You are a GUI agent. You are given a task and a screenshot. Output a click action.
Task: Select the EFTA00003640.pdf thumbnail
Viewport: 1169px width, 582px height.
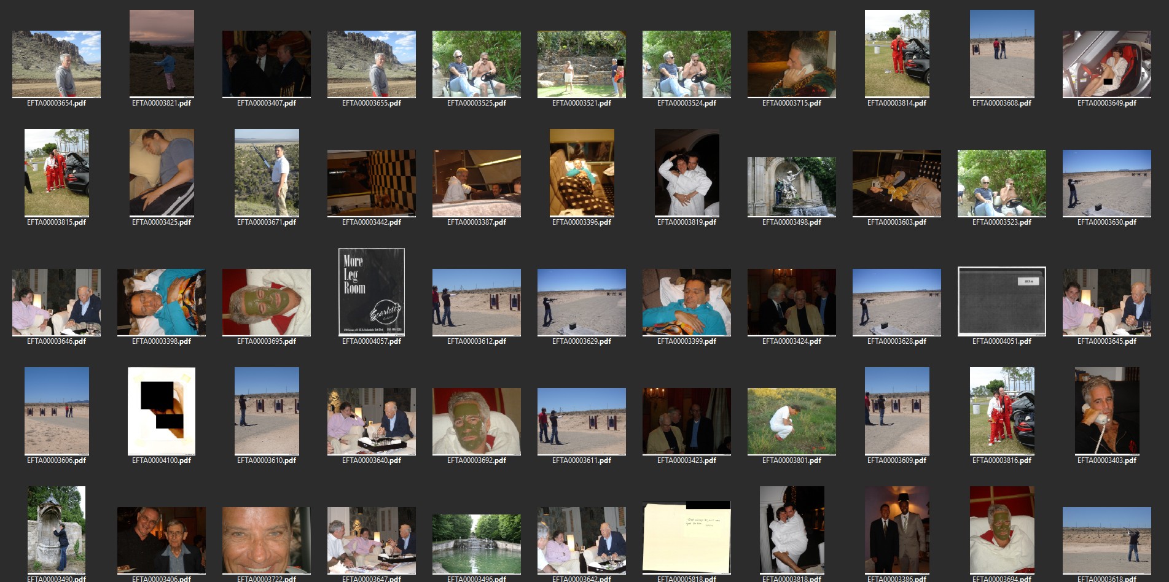coord(372,421)
